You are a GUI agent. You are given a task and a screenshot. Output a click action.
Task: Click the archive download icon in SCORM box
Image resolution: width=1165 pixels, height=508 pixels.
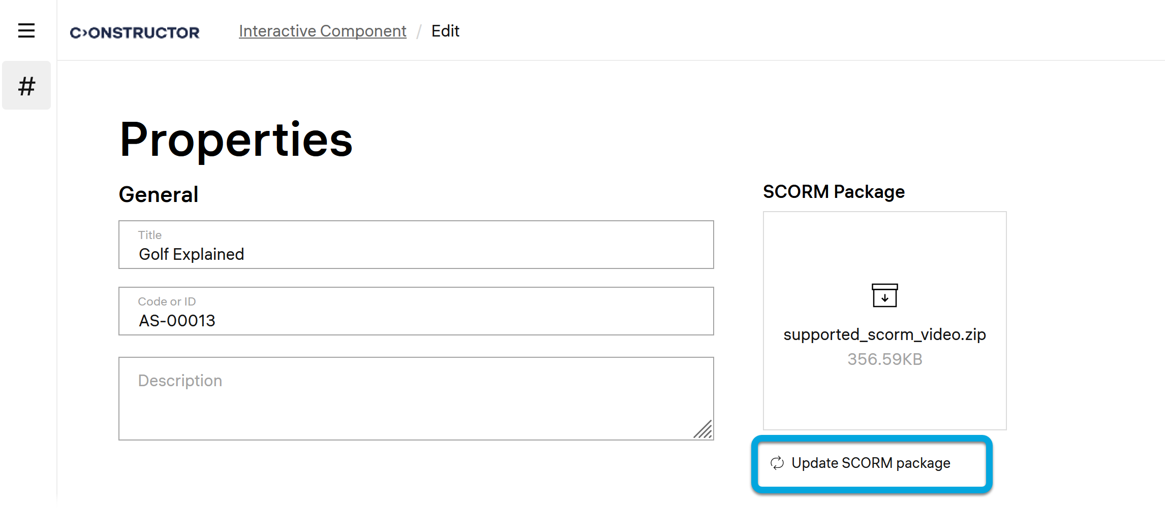pos(884,295)
